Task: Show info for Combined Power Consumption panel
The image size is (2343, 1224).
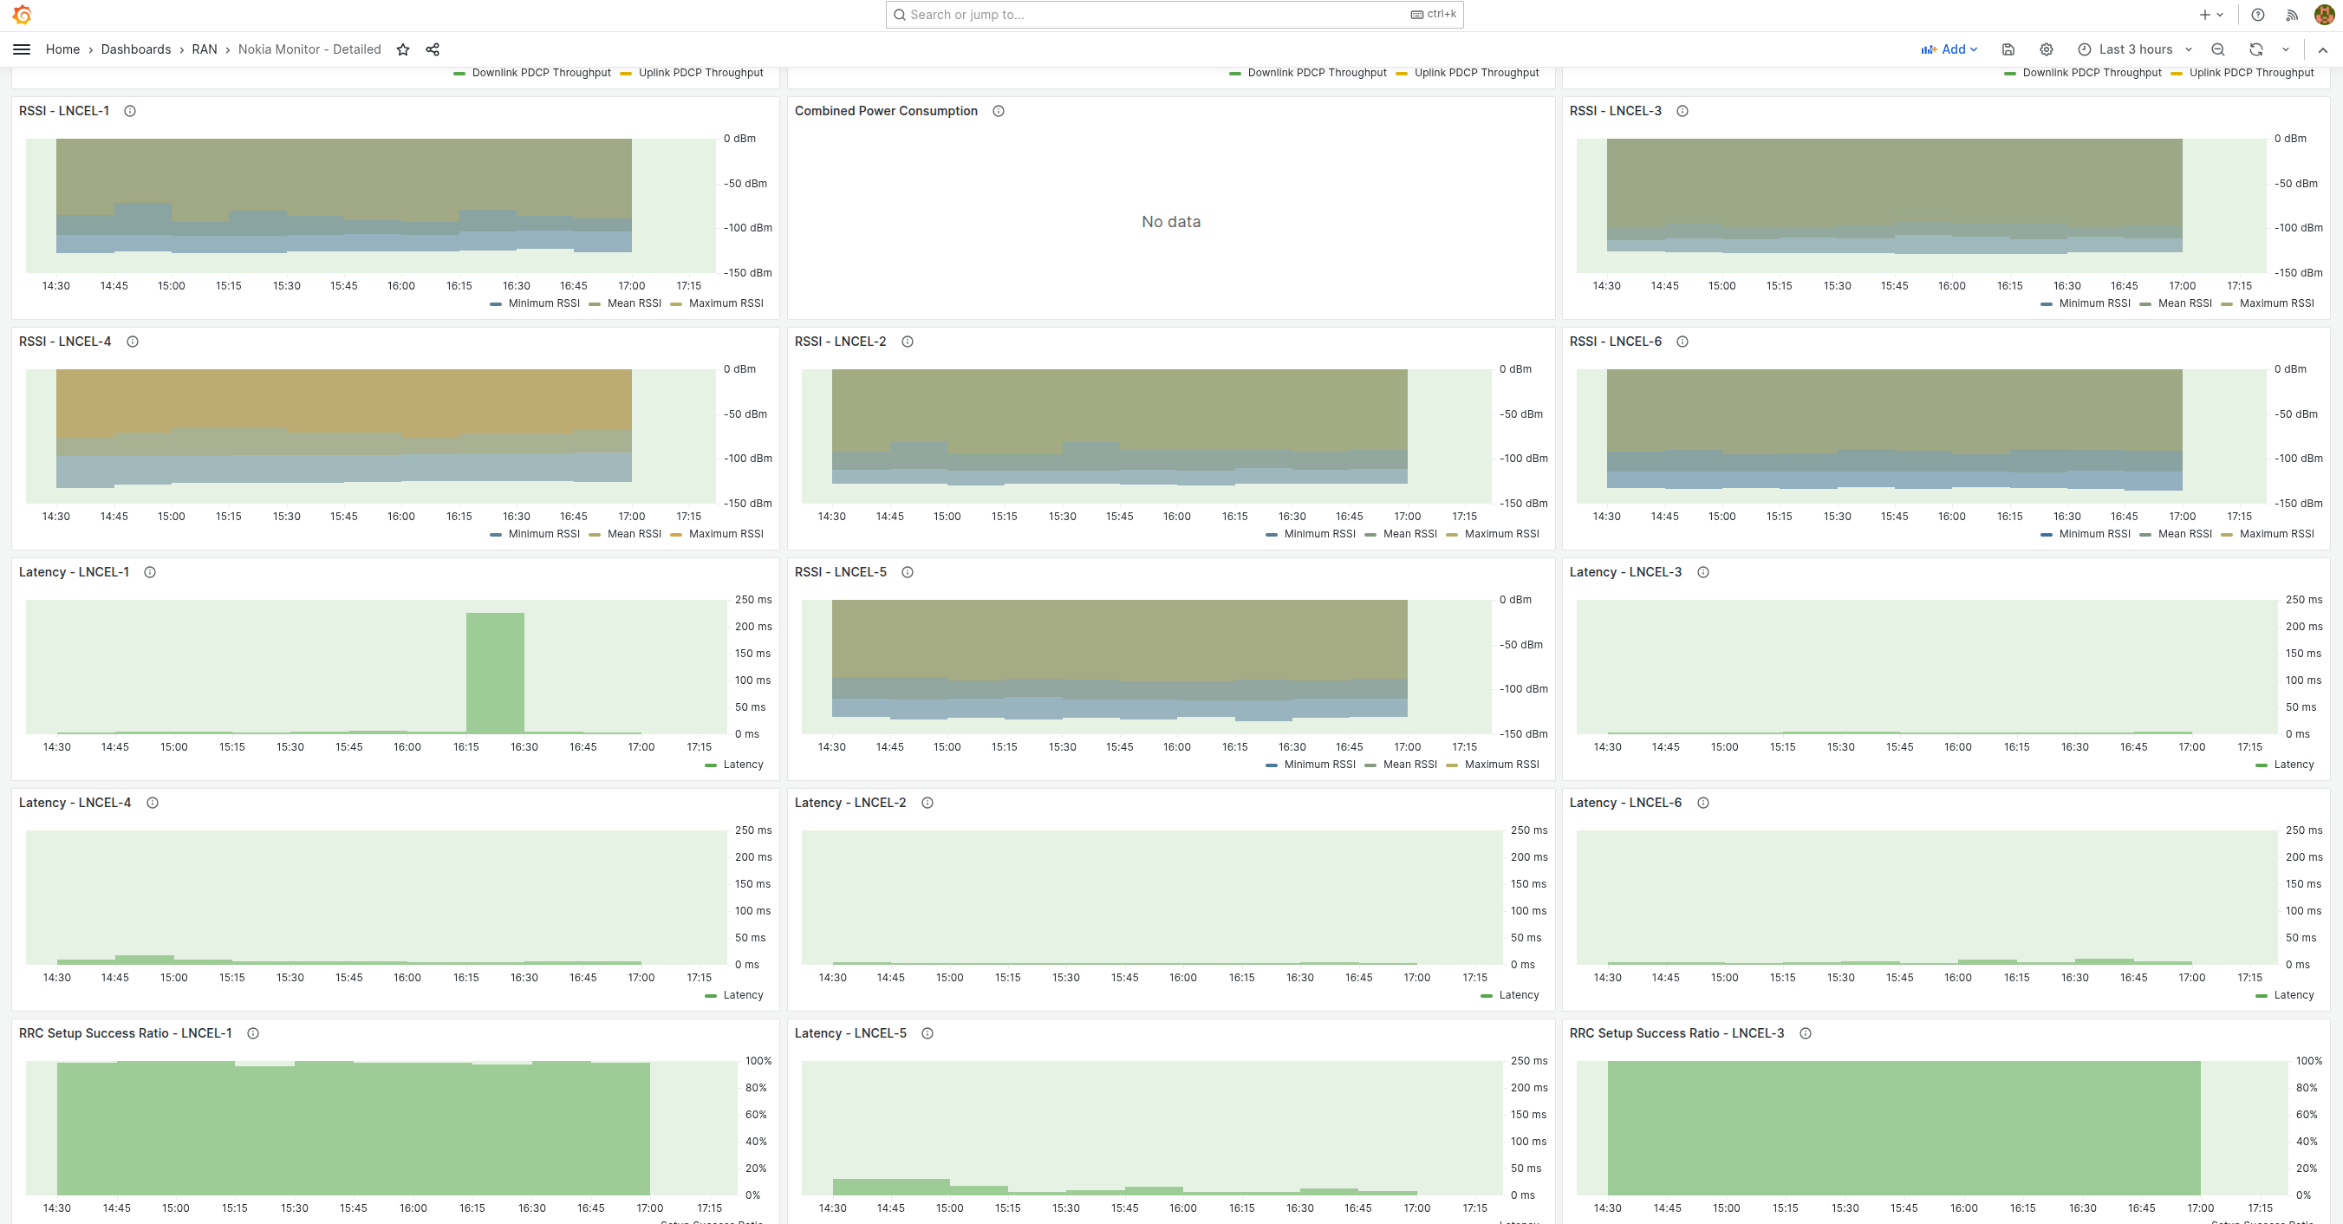Action: tap(999, 111)
